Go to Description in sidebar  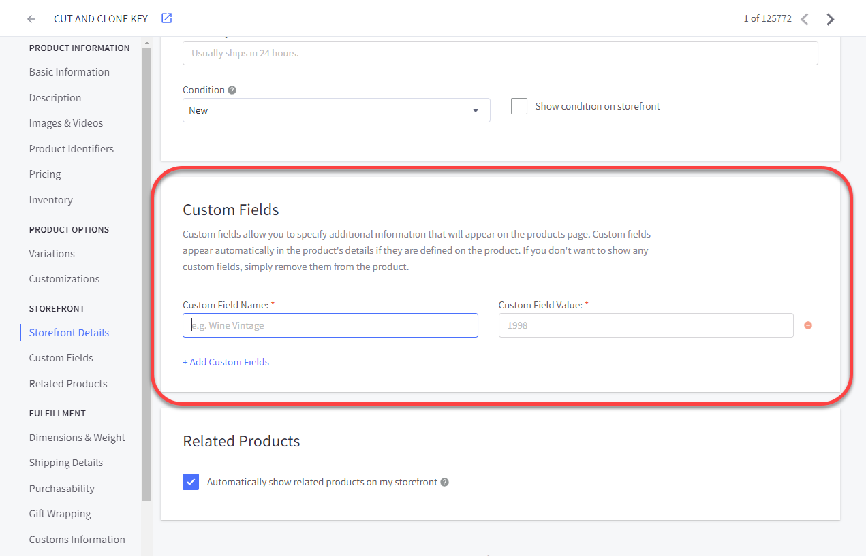point(55,98)
